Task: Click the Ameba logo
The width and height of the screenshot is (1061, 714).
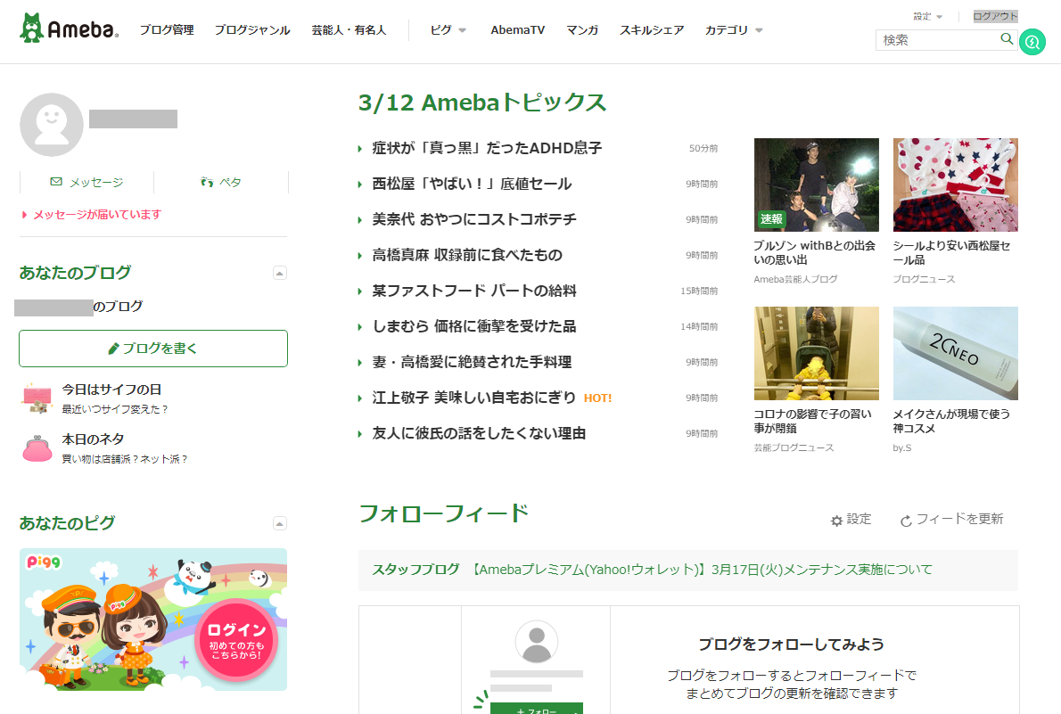Action: pyautogui.click(x=69, y=29)
